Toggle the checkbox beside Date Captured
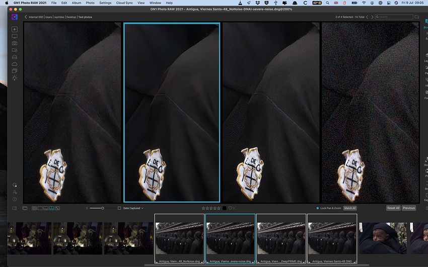 pyautogui.click(x=119, y=208)
